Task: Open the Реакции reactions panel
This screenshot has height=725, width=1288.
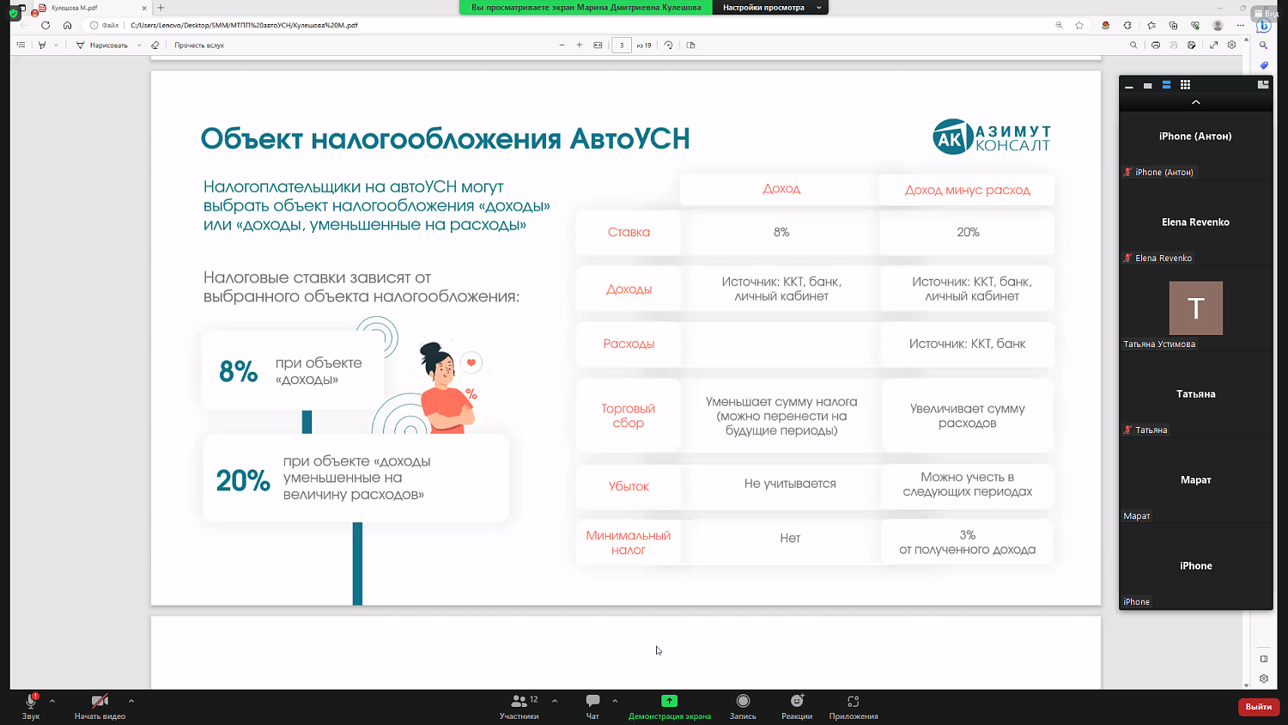Action: [796, 706]
